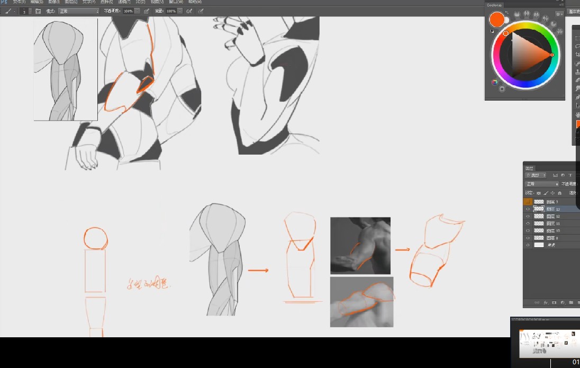Enable airbrush mode icon

(x=189, y=11)
